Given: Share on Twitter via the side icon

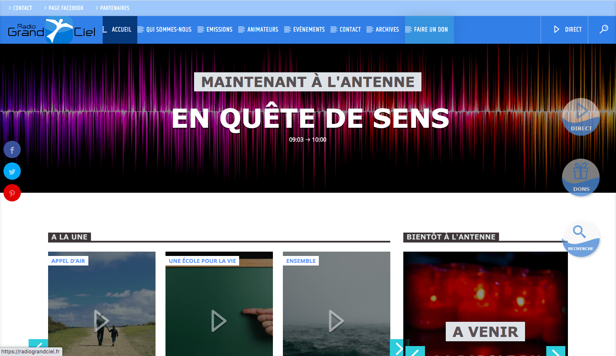Looking at the screenshot, I should 12,172.
